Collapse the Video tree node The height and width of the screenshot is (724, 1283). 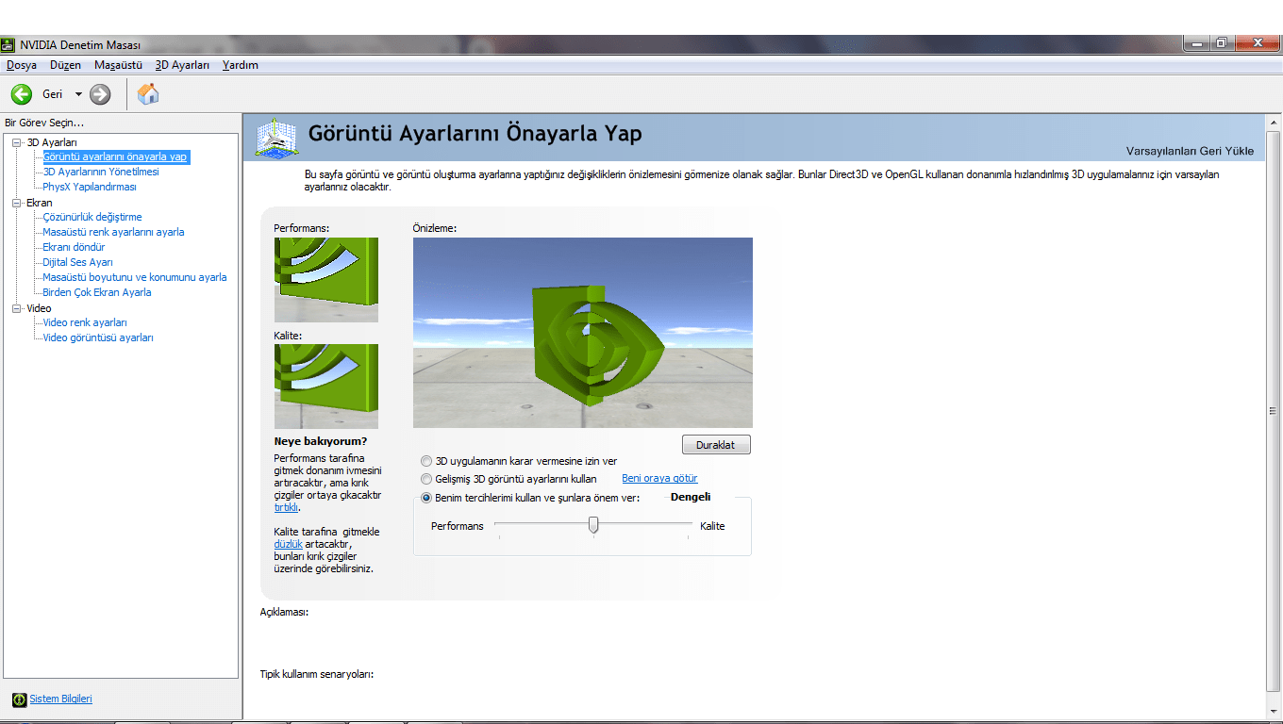tap(17, 308)
